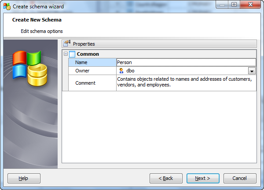Open the Owner dropdown arrow
264x190 pixels.
pyautogui.click(x=252, y=71)
